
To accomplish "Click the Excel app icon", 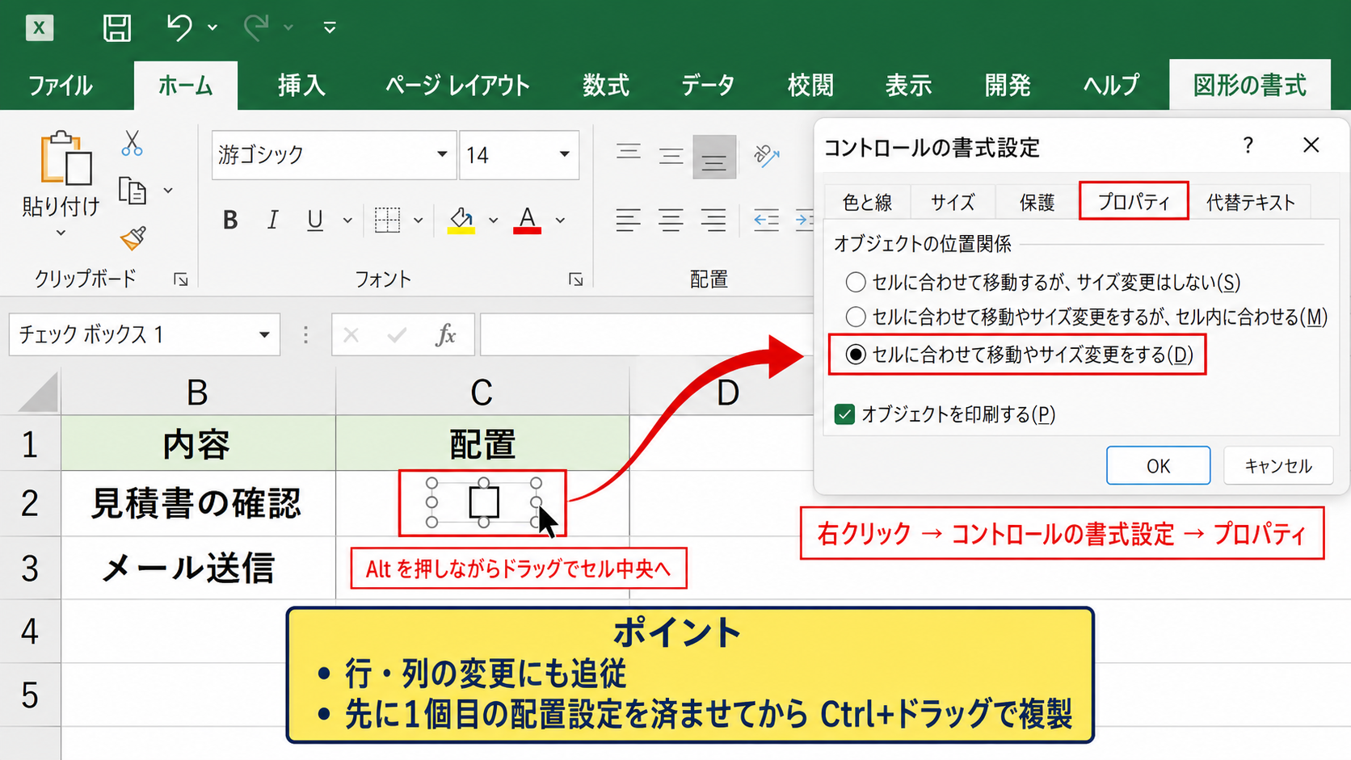I will (39, 28).
